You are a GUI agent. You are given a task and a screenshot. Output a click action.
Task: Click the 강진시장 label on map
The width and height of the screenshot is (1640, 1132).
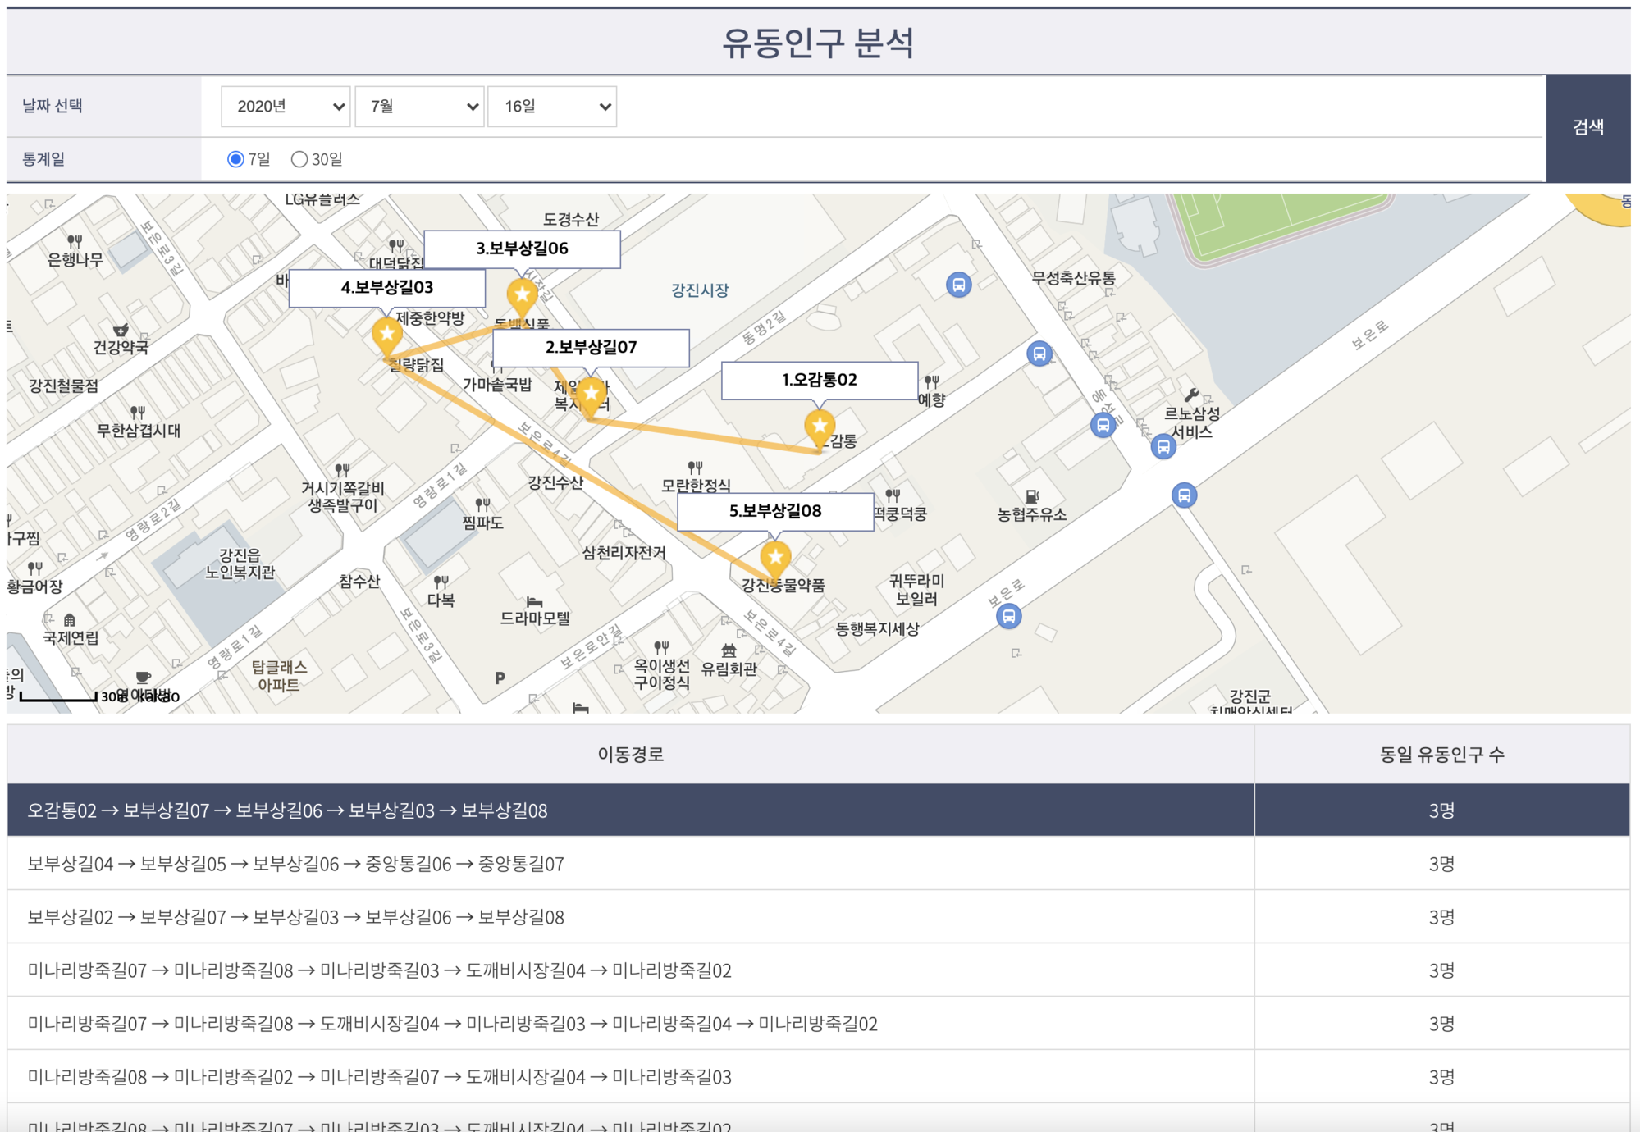click(x=700, y=290)
